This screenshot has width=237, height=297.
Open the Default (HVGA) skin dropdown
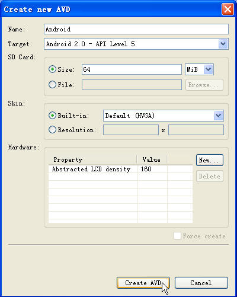pyautogui.click(x=218, y=116)
